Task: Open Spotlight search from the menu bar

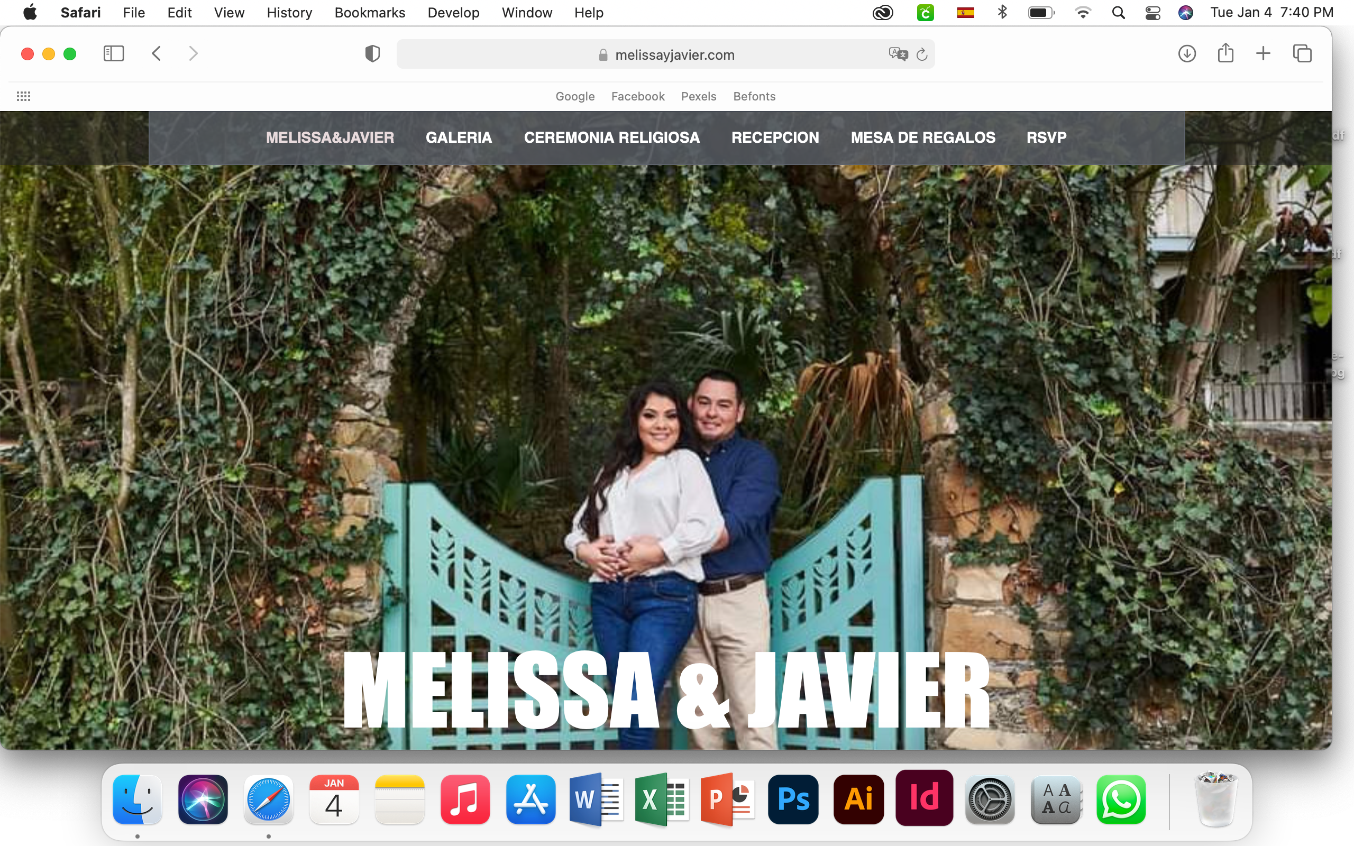Action: pyautogui.click(x=1118, y=12)
